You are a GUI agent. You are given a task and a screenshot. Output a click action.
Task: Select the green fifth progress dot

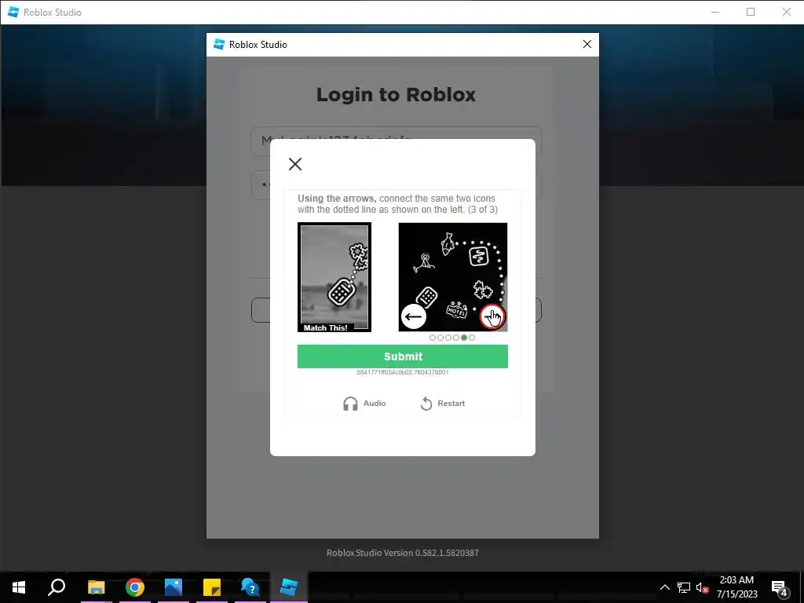point(464,338)
